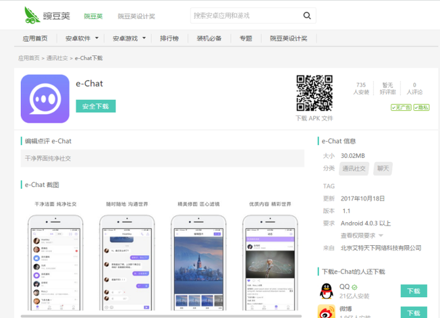Viewport: 440px width, 318px height.
Task: Click the 21亿人安装 text under QQ
Action: click(x=354, y=296)
